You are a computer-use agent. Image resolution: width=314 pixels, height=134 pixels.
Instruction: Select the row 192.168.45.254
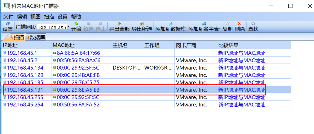(146, 105)
